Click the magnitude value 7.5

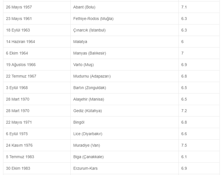click(x=184, y=145)
